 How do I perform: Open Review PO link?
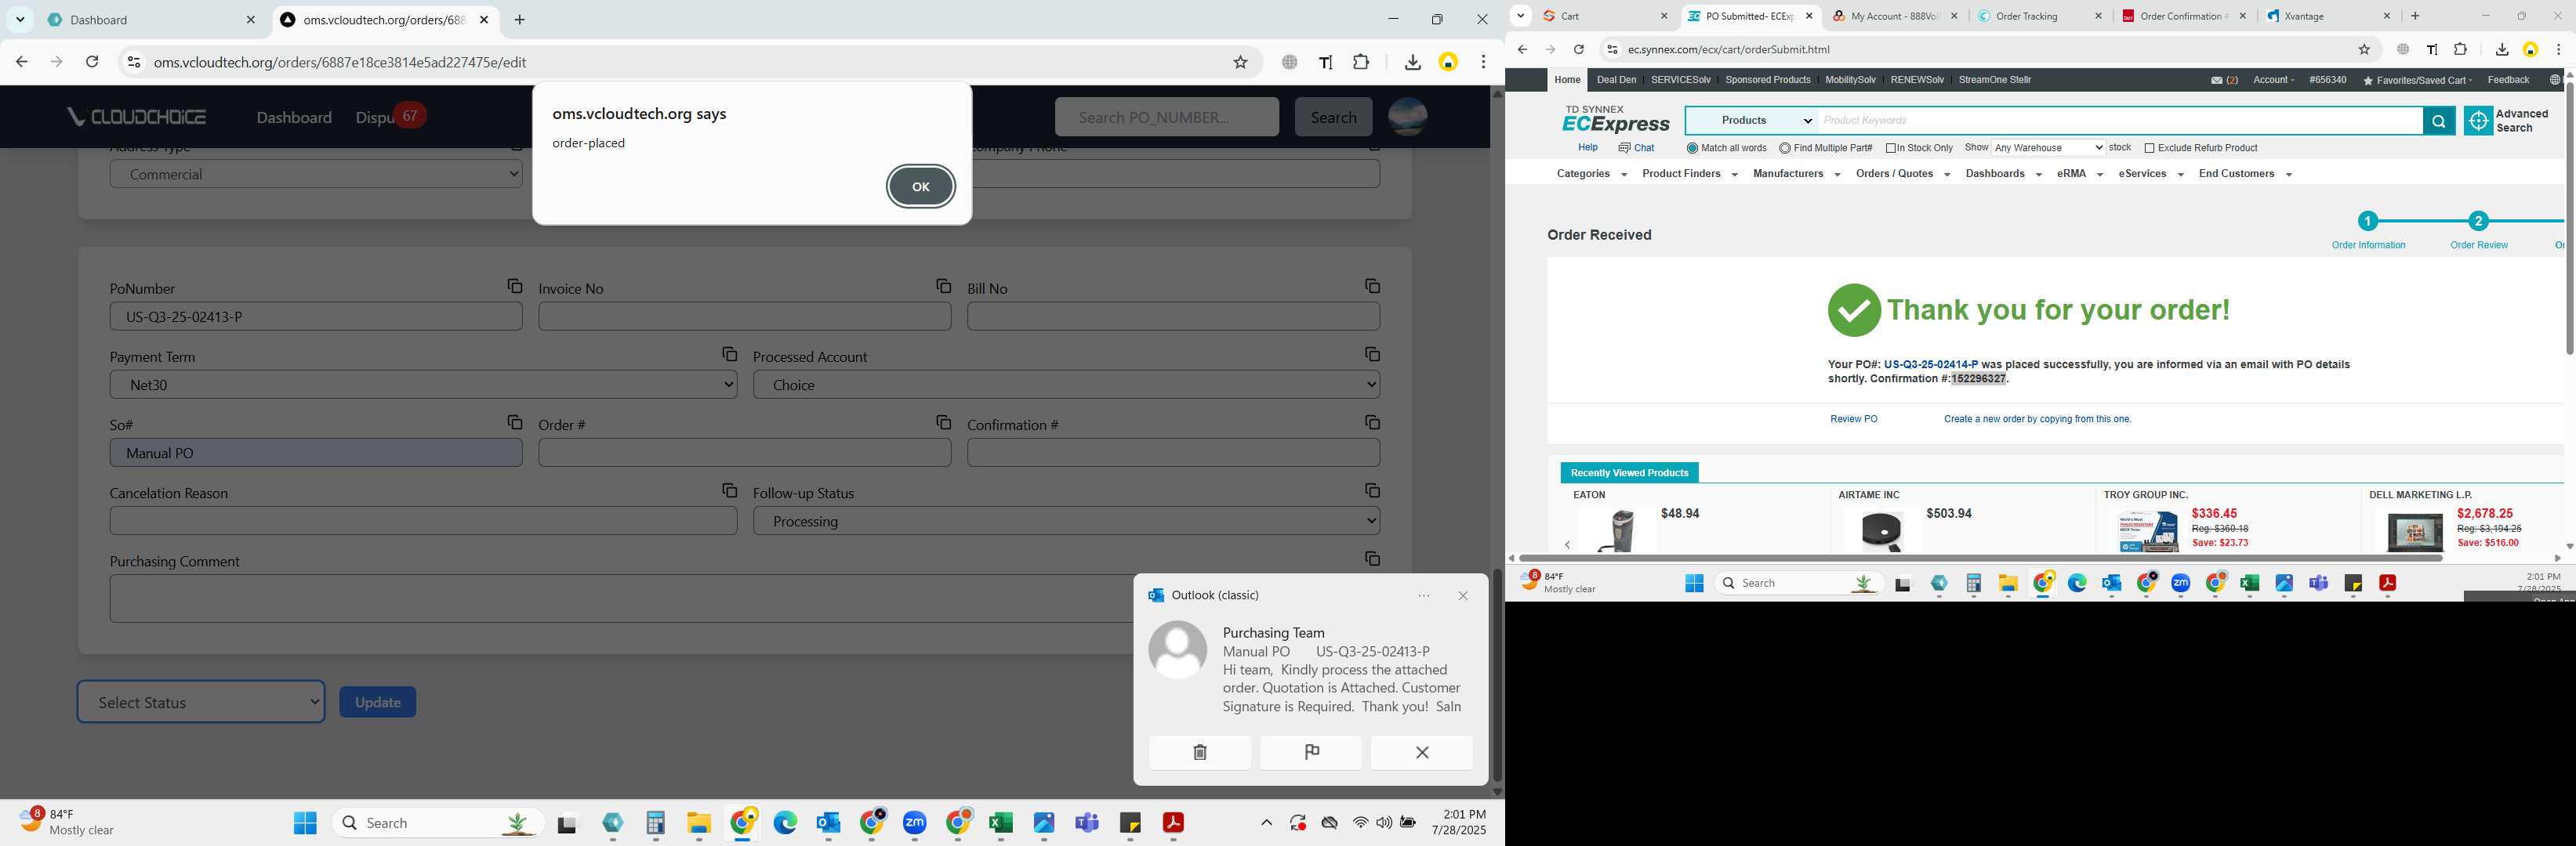1853,420
